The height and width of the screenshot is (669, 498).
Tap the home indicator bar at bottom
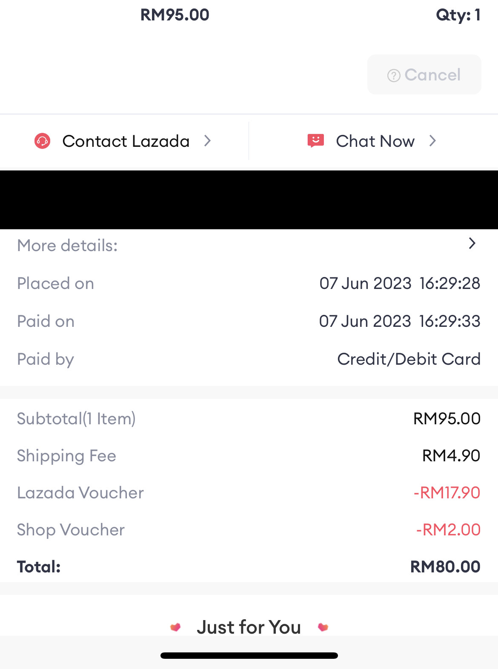(x=249, y=655)
